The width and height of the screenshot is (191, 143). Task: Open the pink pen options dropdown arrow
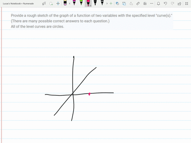(90, 6)
